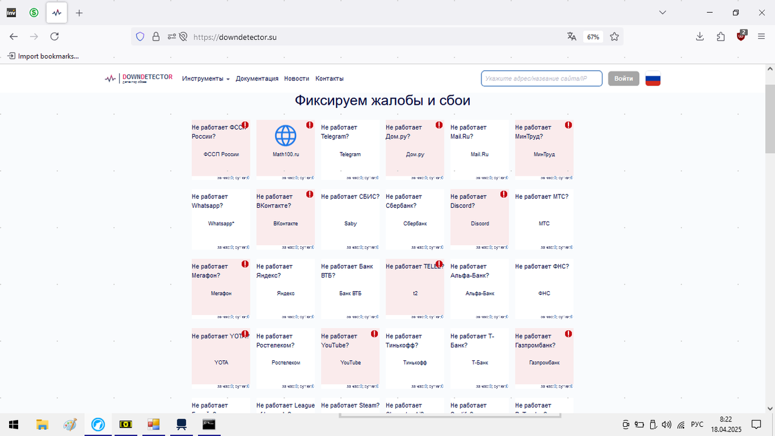
Task: Click the Downdetector logo in header
Action: pyautogui.click(x=139, y=78)
